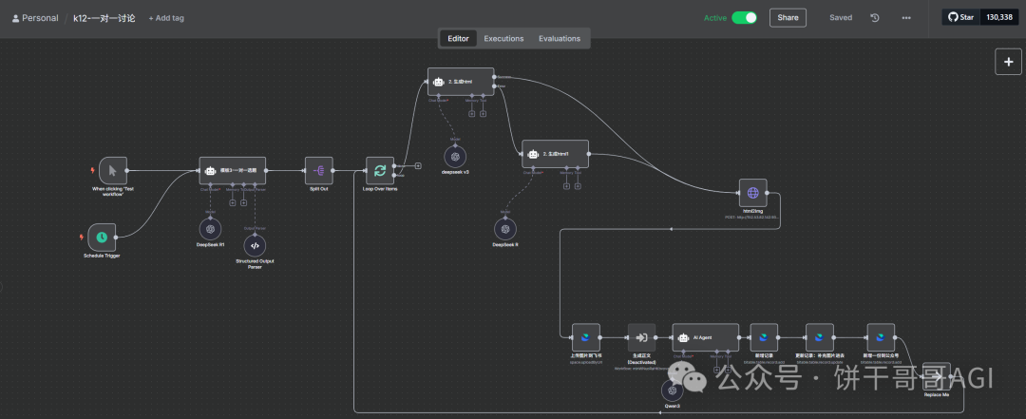Image resolution: width=1026 pixels, height=419 pixels.
Task: Toggle the Active workflow switch
Action: [x=744, y=18]
